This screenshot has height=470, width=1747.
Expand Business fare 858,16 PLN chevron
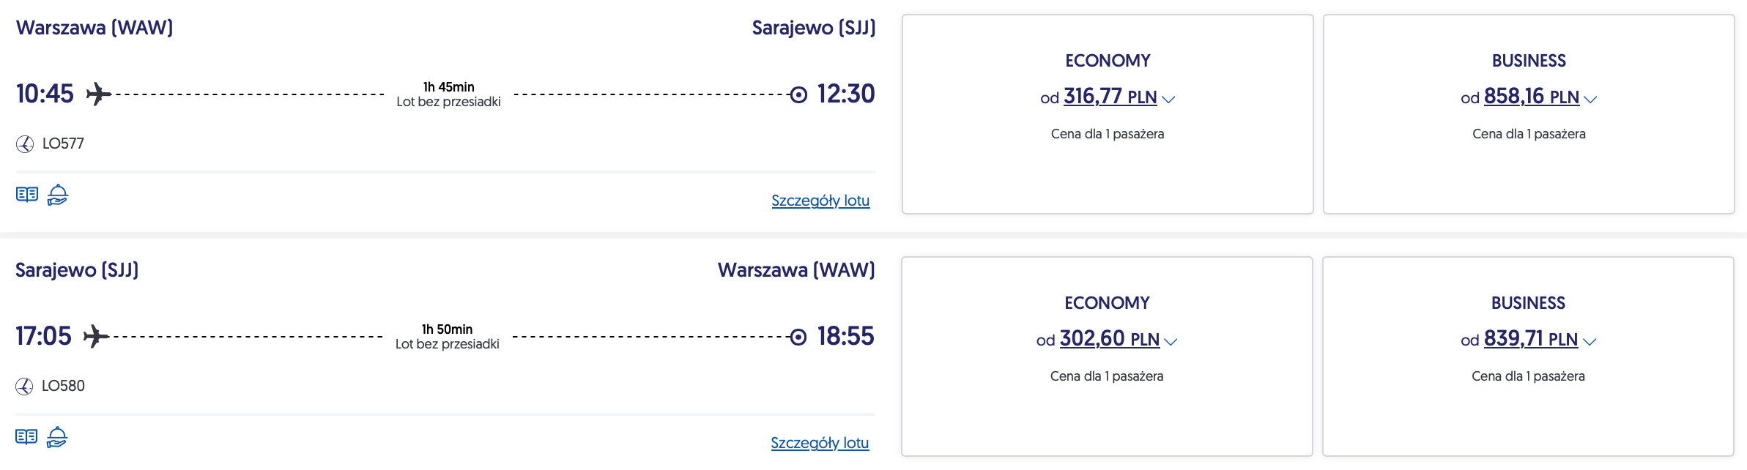1590,99
